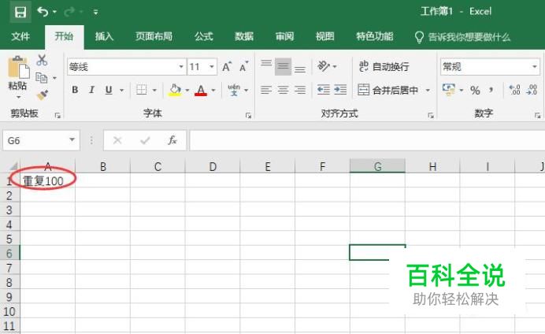This screenshot has height=334, width=545.
Task: Open underline style dropdown arrow
Action: (121, 91)
